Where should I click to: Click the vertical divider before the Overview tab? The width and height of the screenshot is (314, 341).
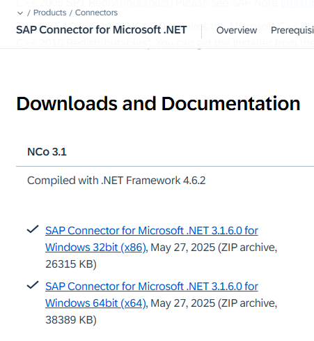point(201,31)
